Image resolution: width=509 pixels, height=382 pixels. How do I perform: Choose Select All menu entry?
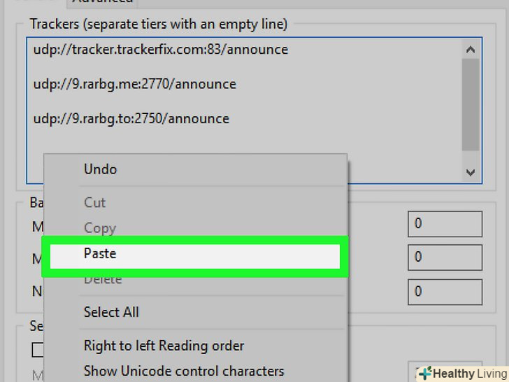[x=111, y=312]
